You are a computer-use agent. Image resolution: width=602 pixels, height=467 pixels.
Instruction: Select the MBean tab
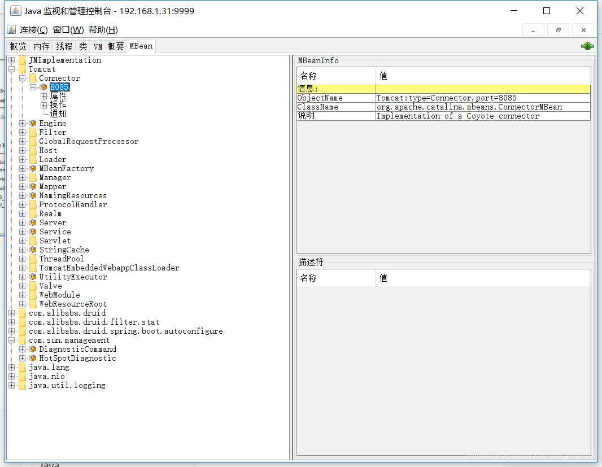(x=141, y=46)
